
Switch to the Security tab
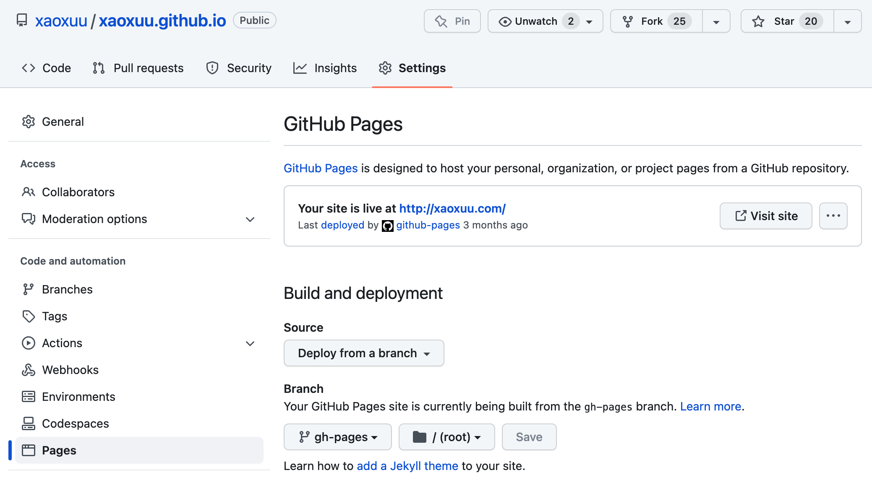pyautogui.click(x=239, y=68)
